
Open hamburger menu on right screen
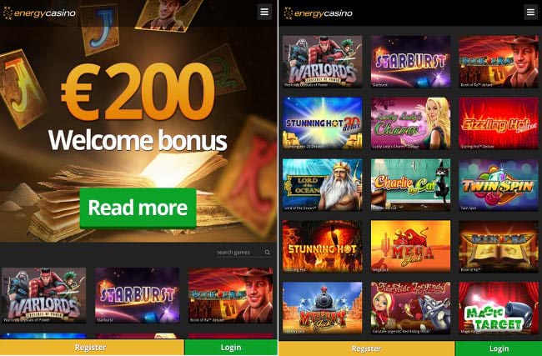530,13
